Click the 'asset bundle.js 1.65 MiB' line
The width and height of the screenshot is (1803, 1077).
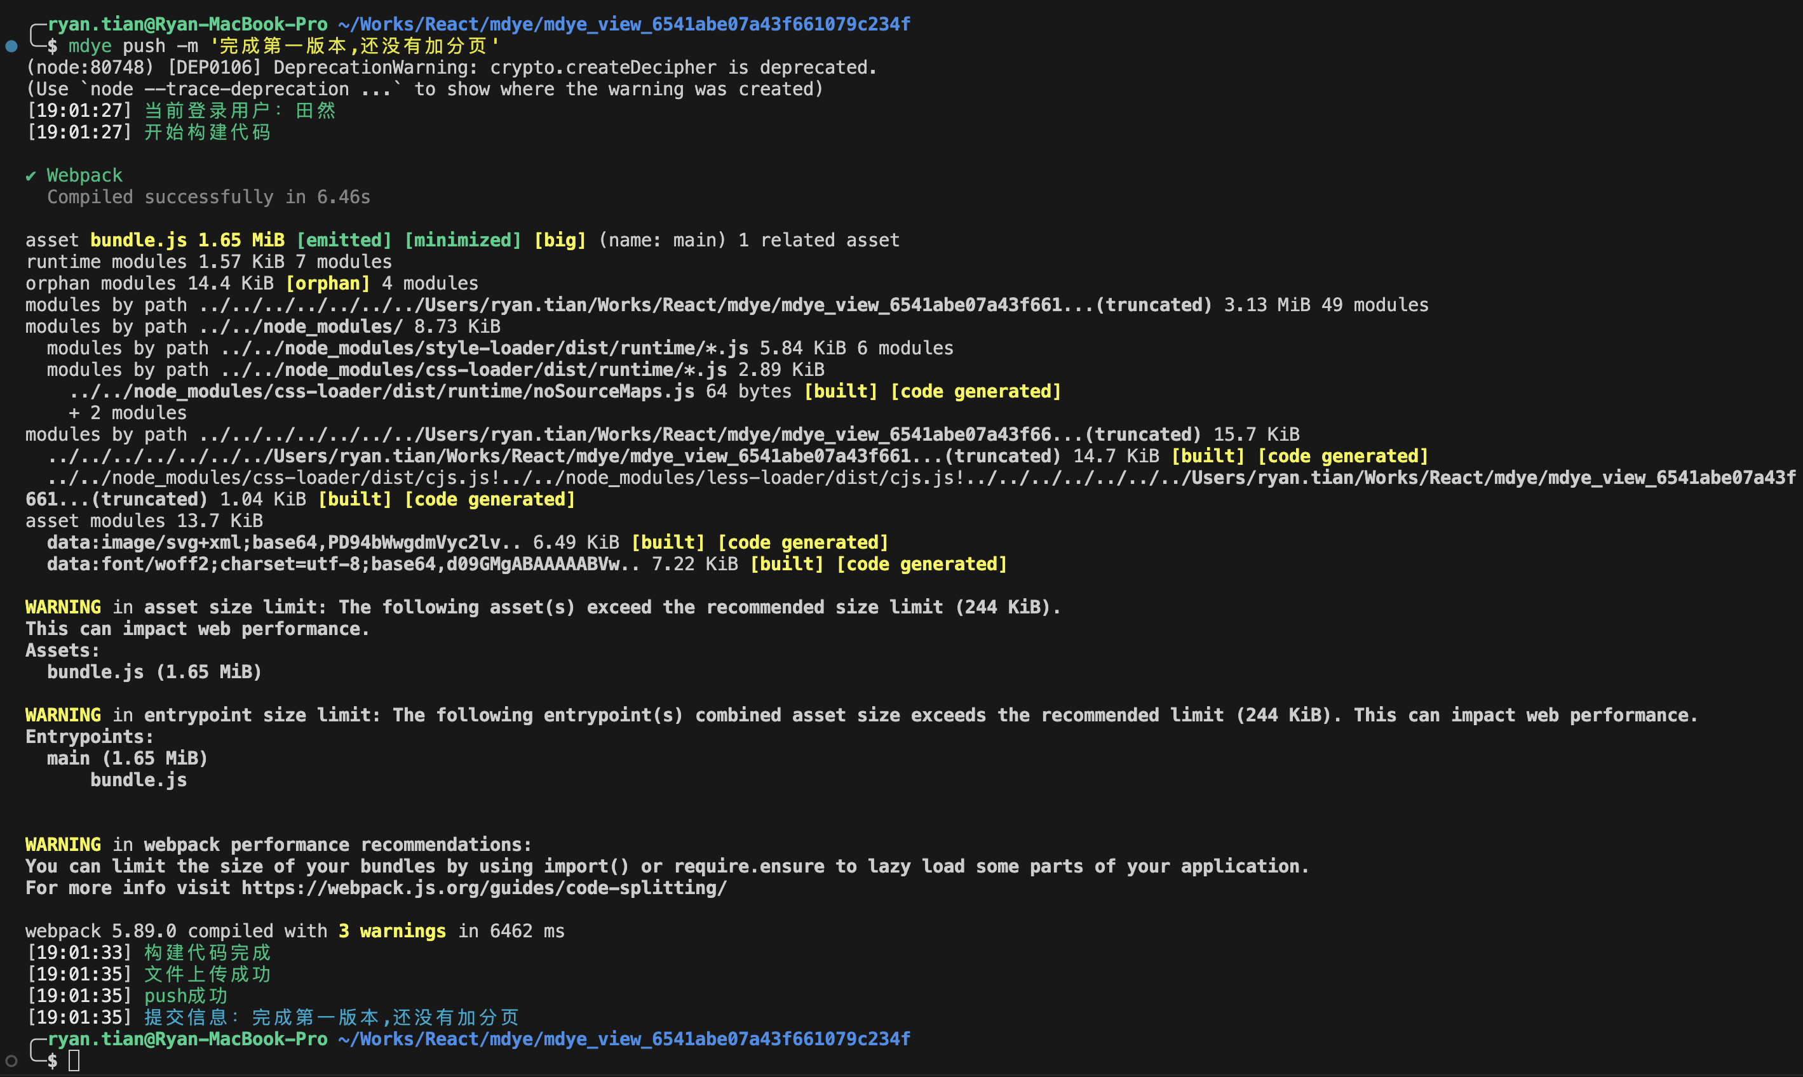point(463,240)
